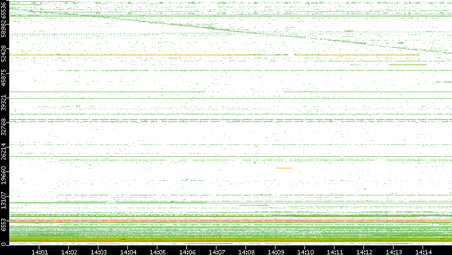The image size is (452, 255).
Task: Click the 14:11 time axis label
Action: 335,252
